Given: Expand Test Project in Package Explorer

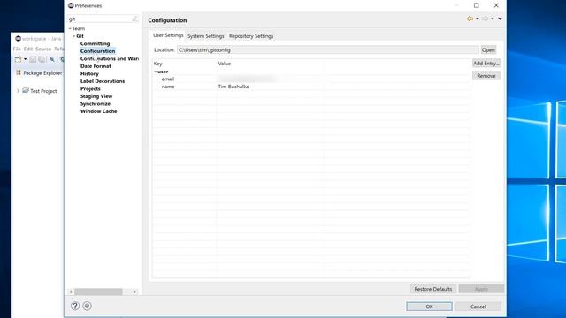Looking at the screenshot, I should 18,91.
